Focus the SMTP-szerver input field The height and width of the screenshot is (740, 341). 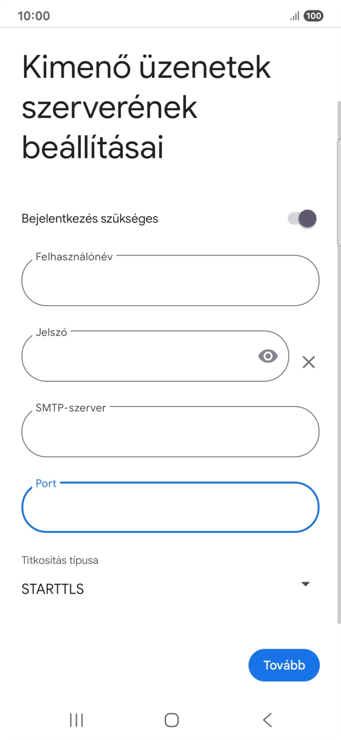170,431
